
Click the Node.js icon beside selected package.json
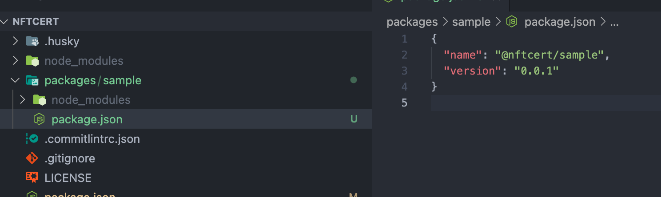point(40,119)
